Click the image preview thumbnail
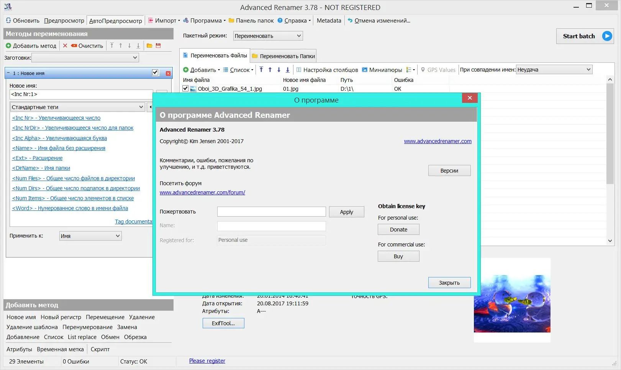Screen dimensions: 621x370 coord(512,304)
